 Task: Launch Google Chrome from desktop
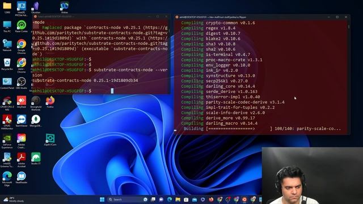point(22,46)
